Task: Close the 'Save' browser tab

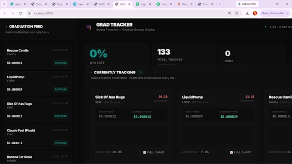Action: tap(88, 4)
